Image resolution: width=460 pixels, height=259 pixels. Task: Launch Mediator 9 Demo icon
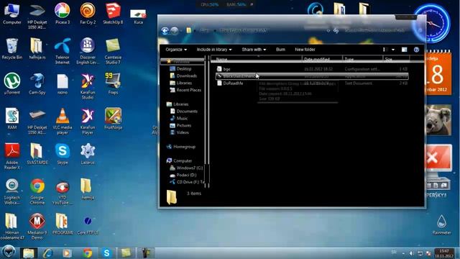(37, 227)
